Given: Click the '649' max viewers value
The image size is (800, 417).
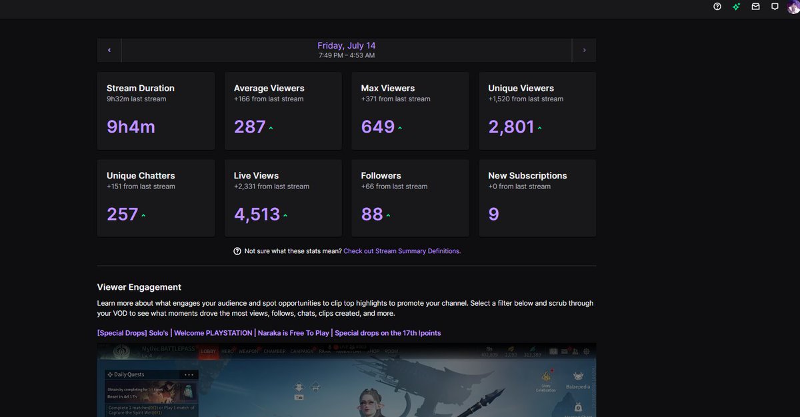Looking at the screenshot, I should click(x=378, y=127).
